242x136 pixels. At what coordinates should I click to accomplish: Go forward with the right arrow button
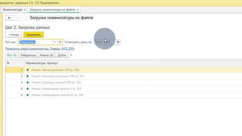(17, 18)
